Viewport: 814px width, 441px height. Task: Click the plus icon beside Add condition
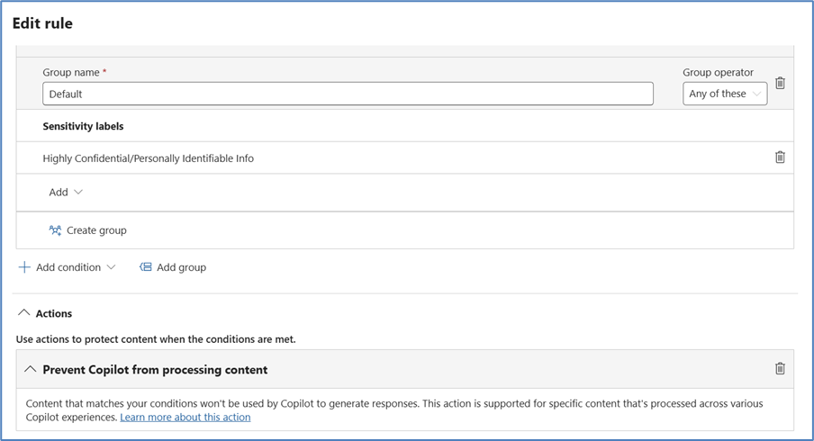click(24, 267)
